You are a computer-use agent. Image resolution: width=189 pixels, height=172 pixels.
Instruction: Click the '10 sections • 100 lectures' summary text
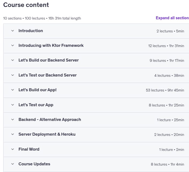24,18
